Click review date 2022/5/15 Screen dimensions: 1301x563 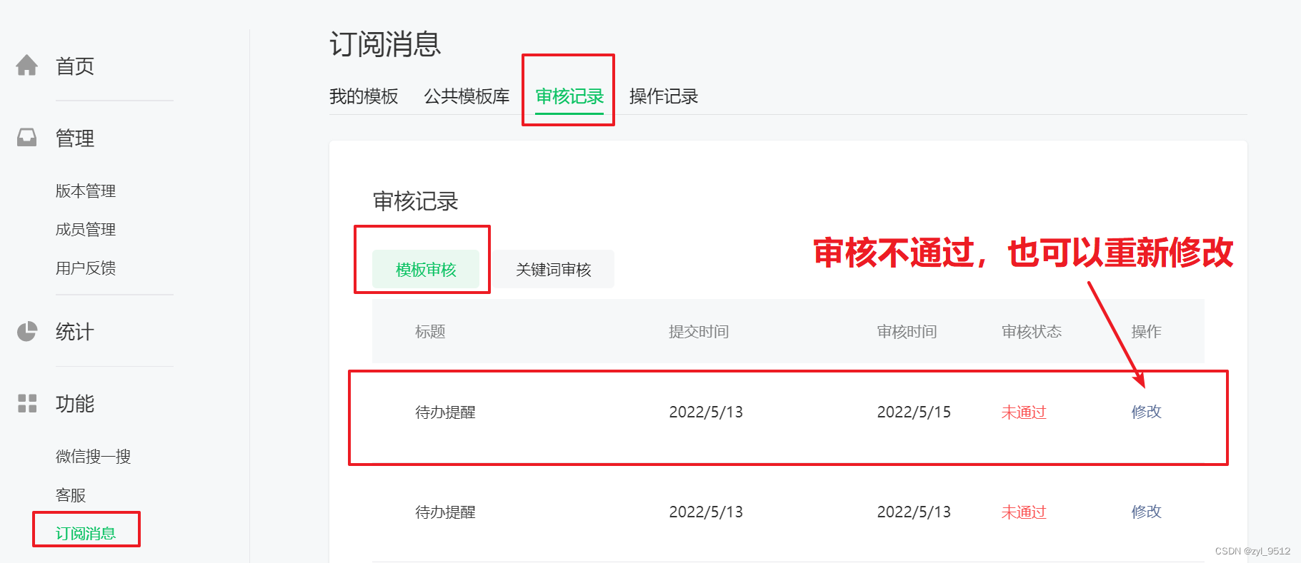(x=914, y=412)
